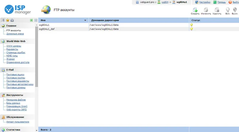Open FTP аккаунты menu item

[x=13, y=30]
